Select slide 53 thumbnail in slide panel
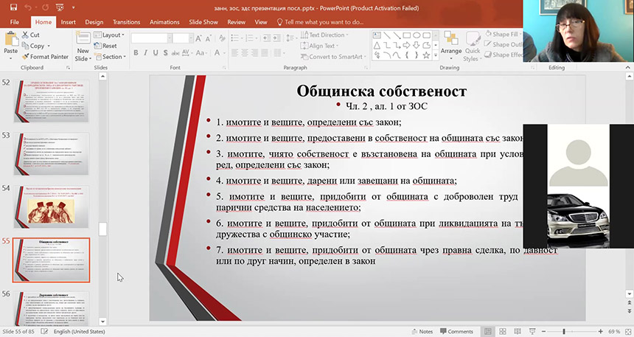The image size is (634, 337). pyautogui.click(x=52, y=153)
